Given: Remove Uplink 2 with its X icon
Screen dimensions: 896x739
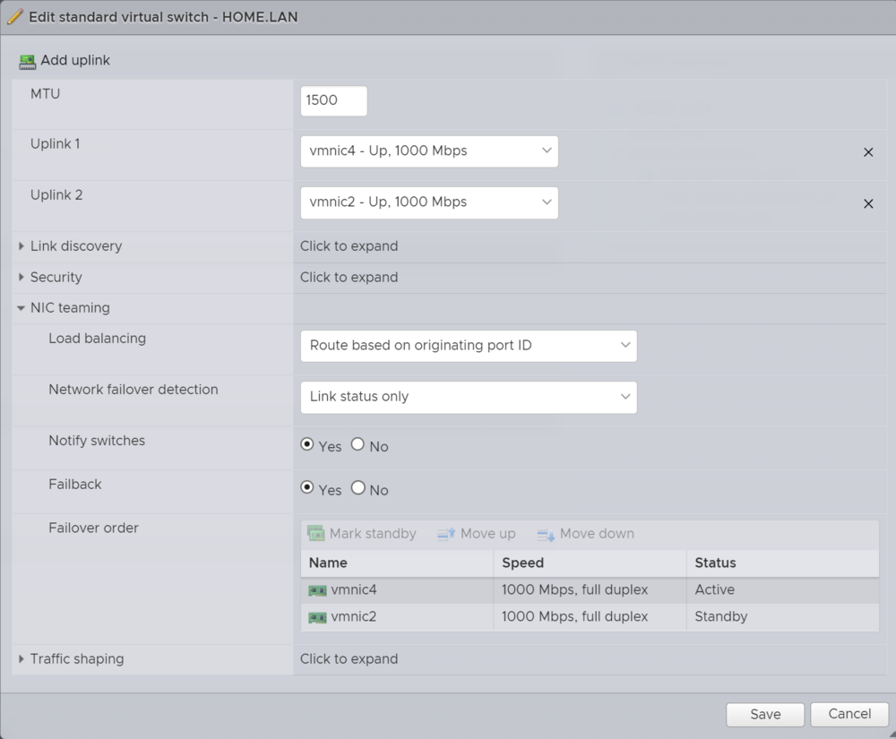Looking at the screenshot, I should [868, 203].
